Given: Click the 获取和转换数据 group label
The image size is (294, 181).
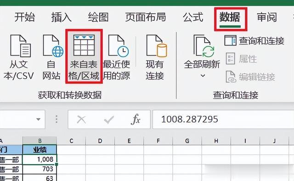Looking at the screenshot, I should coord(70,95).
